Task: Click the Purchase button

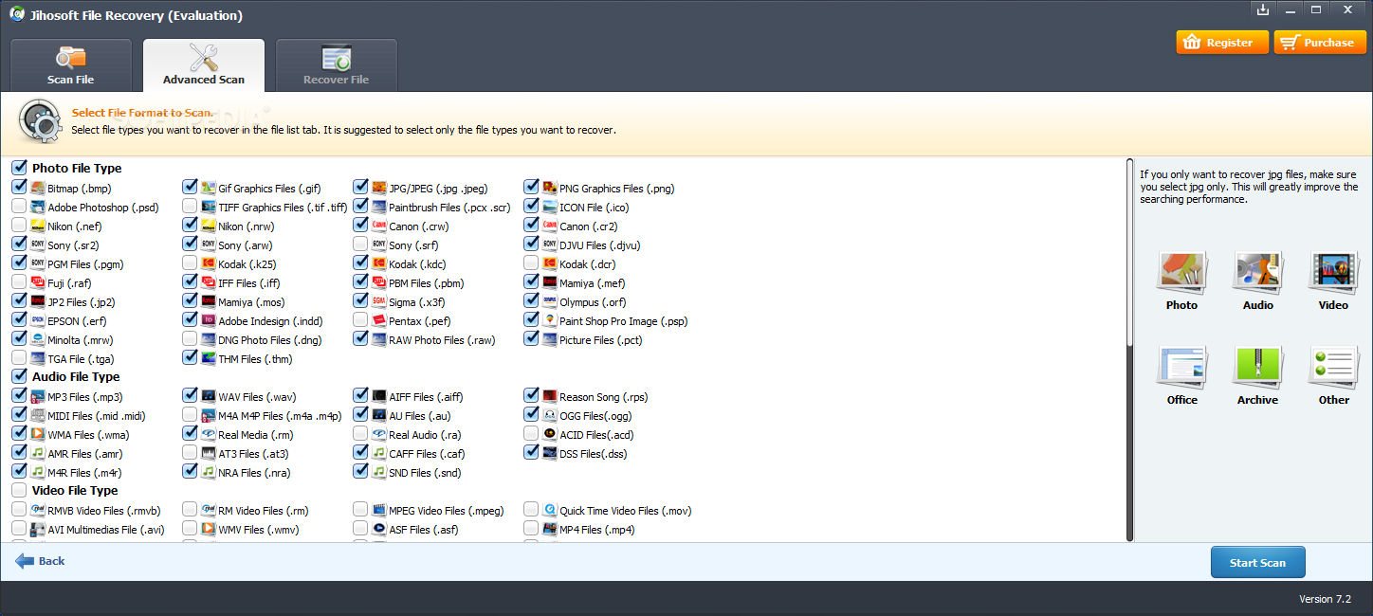Action: tap(1320, 43)
